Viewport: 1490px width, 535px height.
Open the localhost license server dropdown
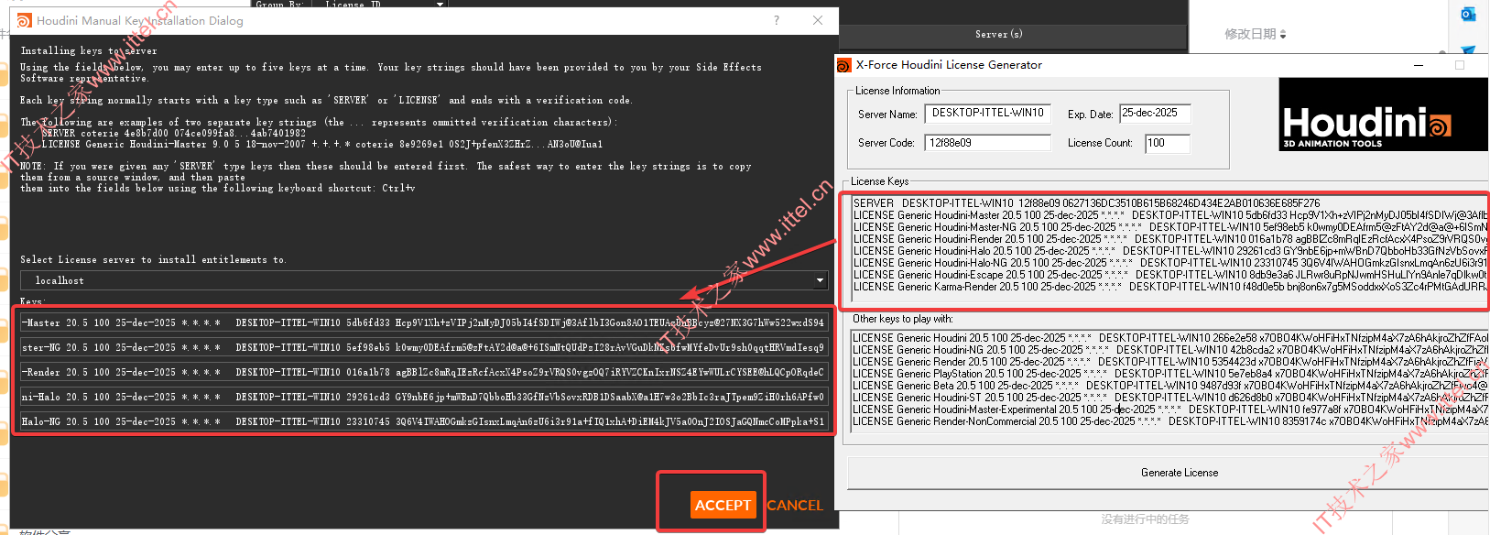425,280
